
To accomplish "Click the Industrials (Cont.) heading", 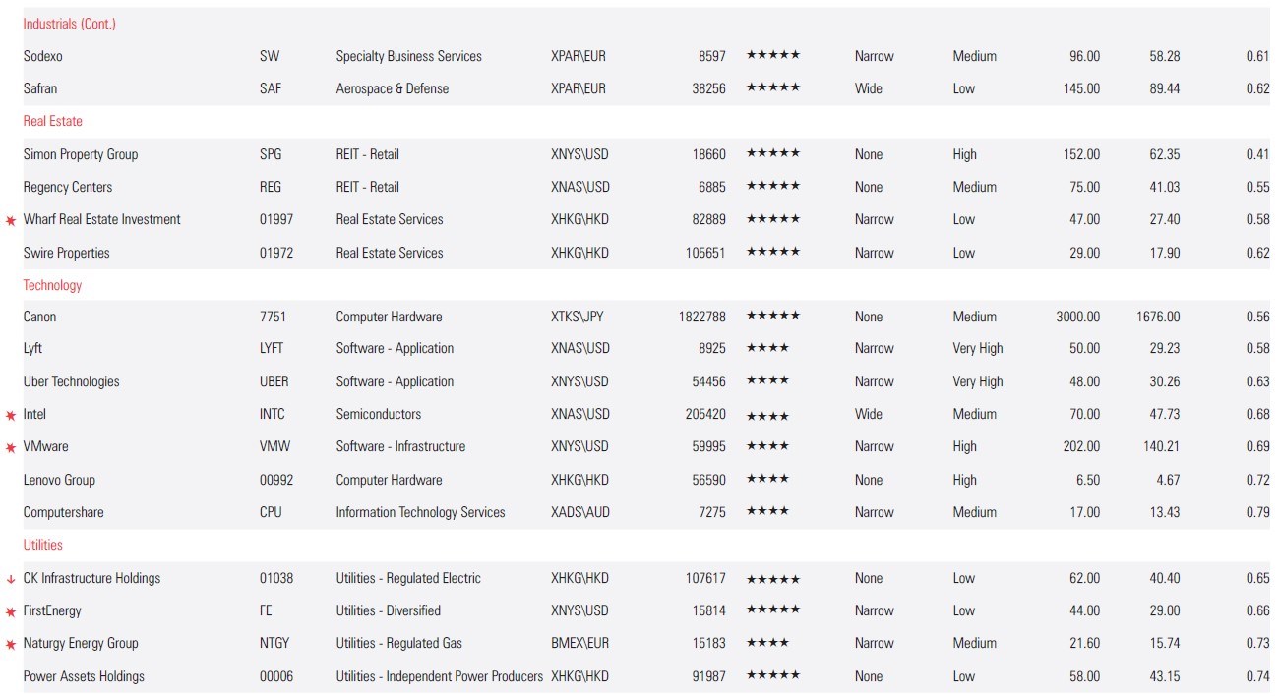I will (70, 24).
